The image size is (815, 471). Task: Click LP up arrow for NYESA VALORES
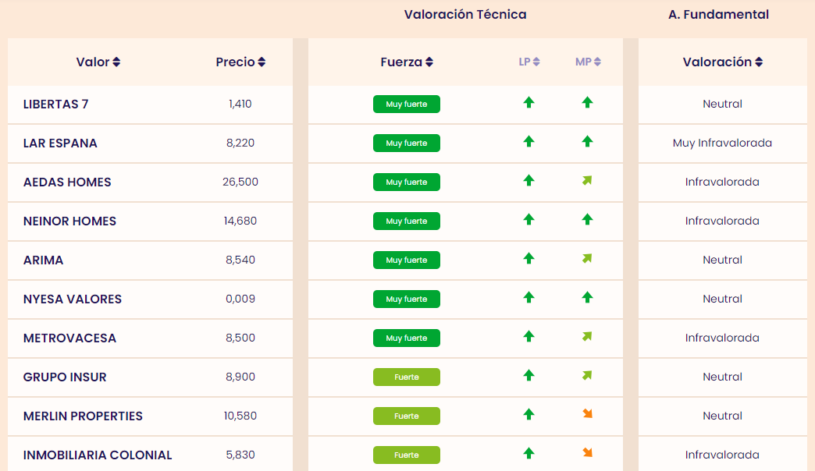pos(529,297)
